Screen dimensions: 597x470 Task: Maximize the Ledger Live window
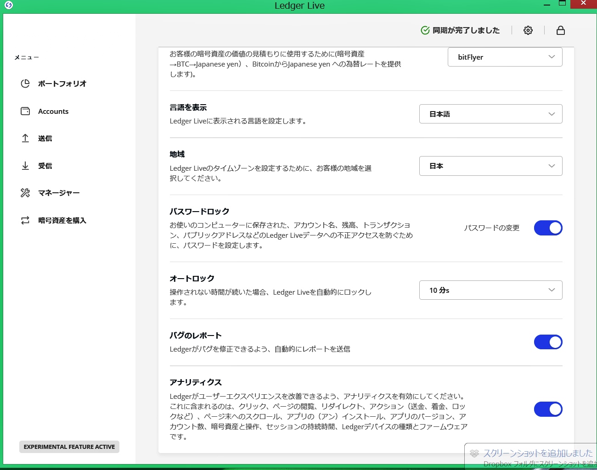coord(562,4)
